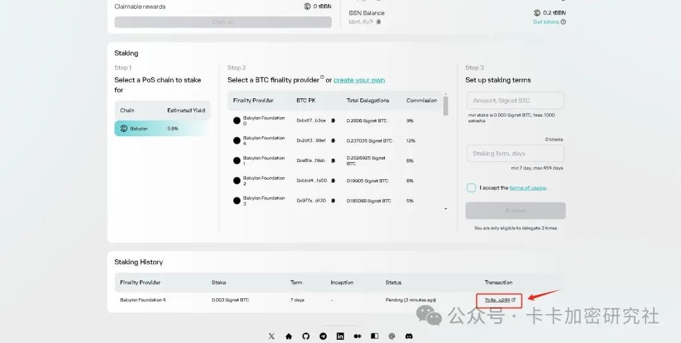
Task: Copy the BBN balance address bbn1
Action: pos(378,22)
